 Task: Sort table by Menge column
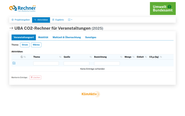[133, 57]
